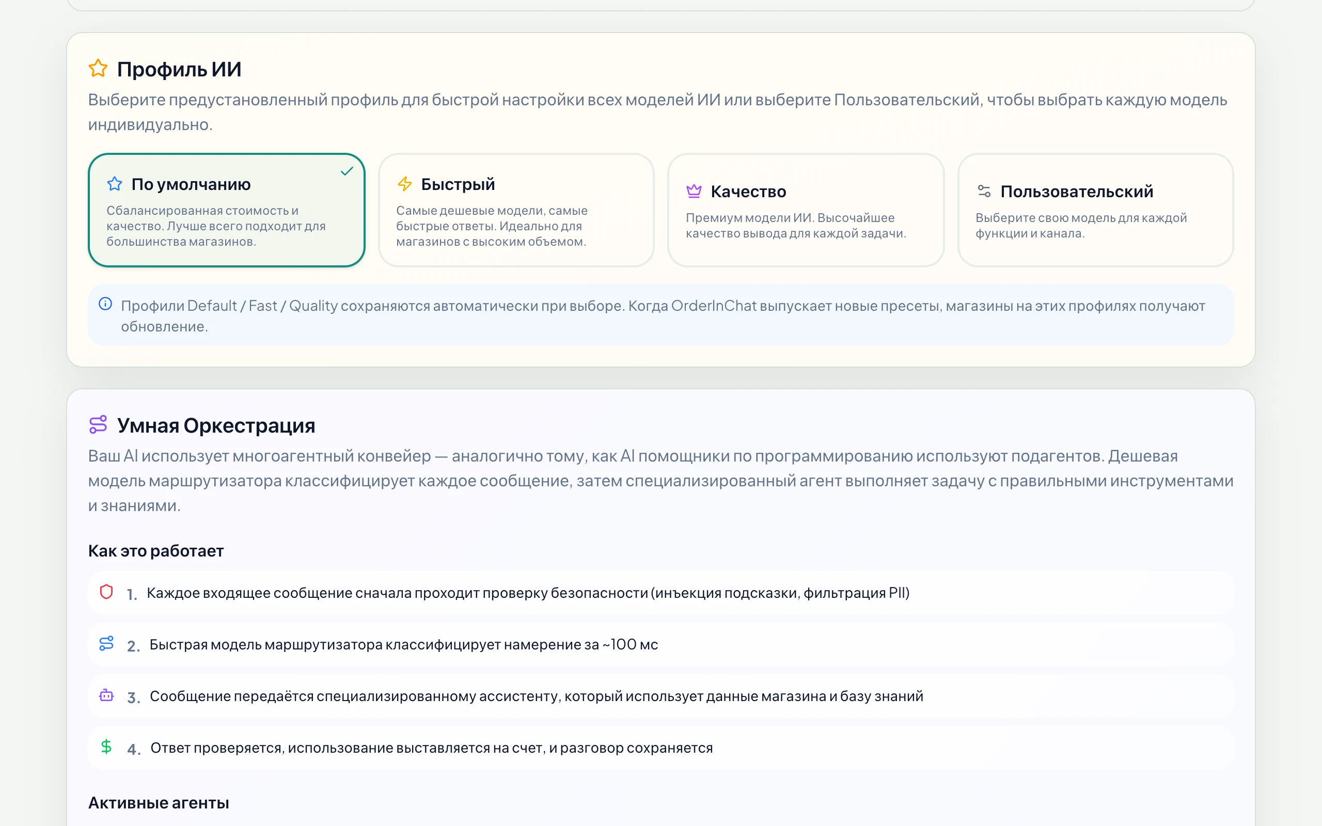Click the orange star icon beside Профиль ИИ
Screen dimensions: 1322x826
98,68
